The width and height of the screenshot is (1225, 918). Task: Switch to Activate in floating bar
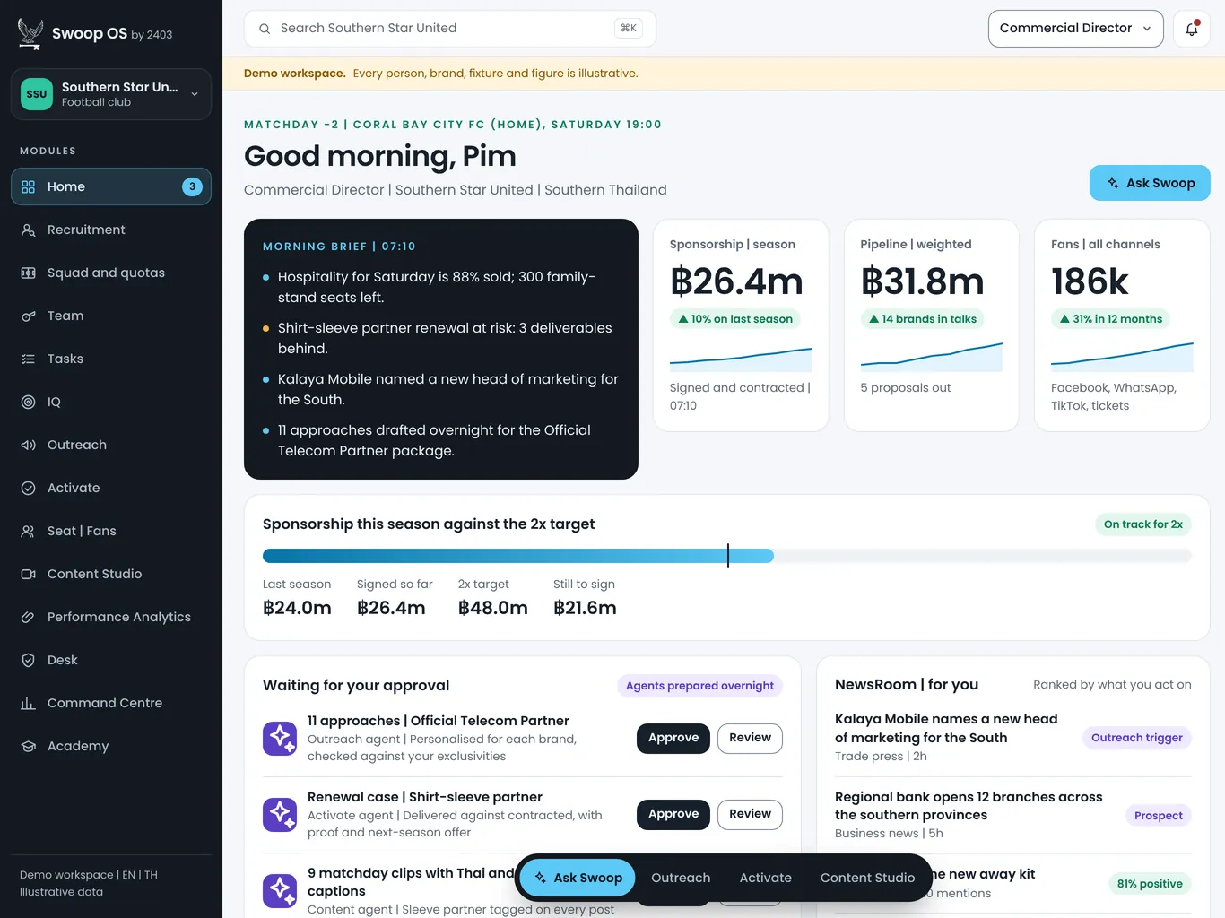(x=765, y=878)
